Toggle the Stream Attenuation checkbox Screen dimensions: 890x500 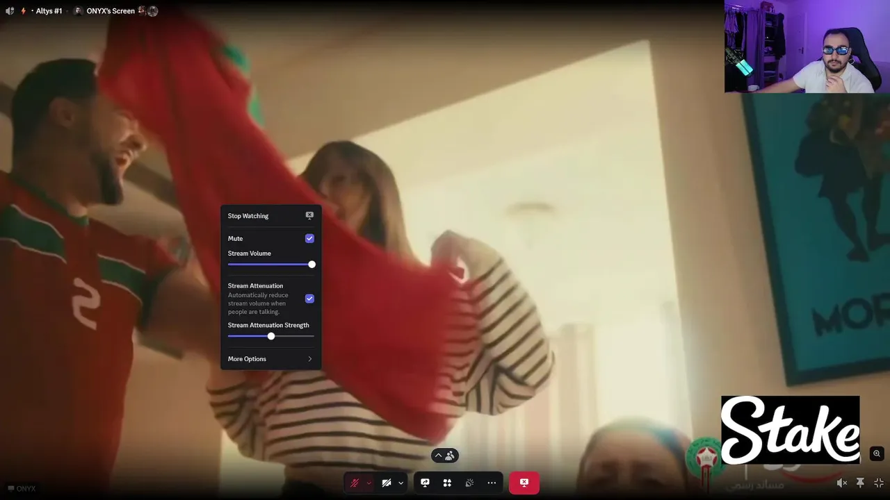(309, 299)
